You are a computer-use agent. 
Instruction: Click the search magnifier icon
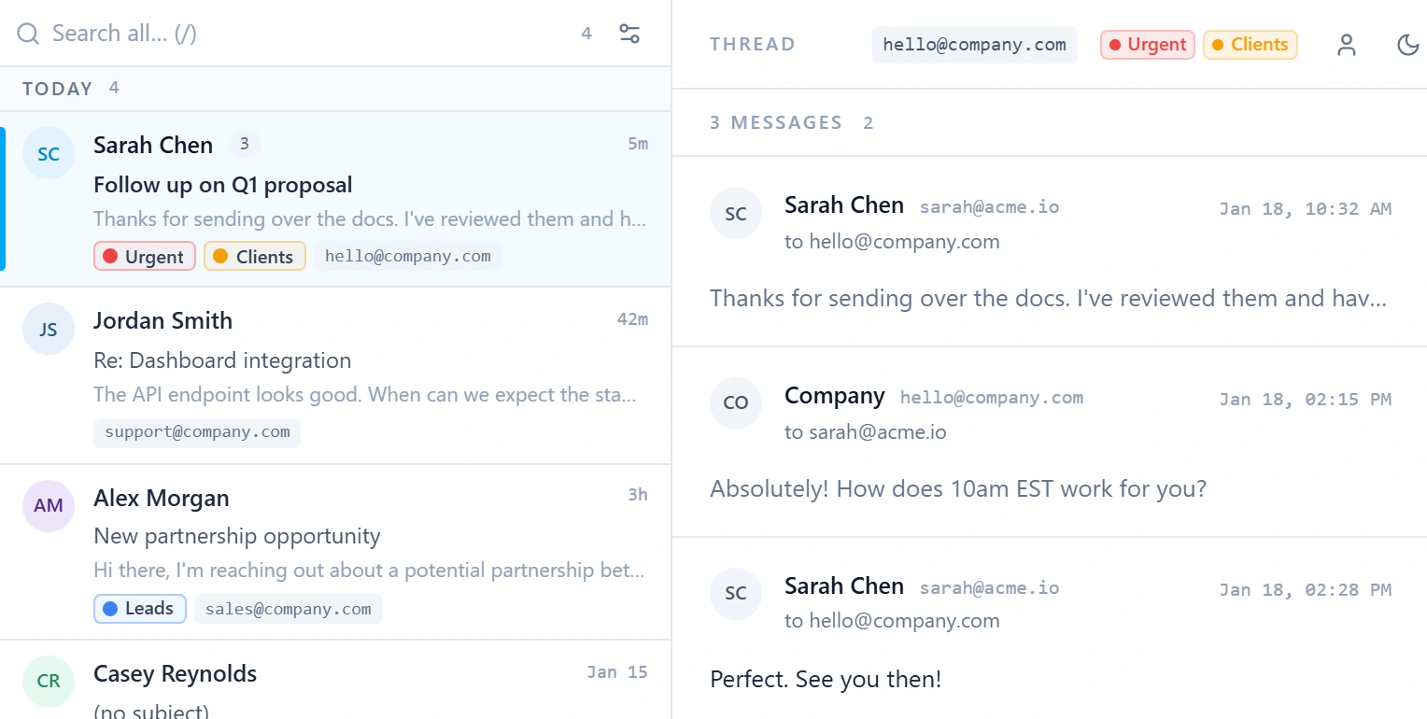point(28,34)
